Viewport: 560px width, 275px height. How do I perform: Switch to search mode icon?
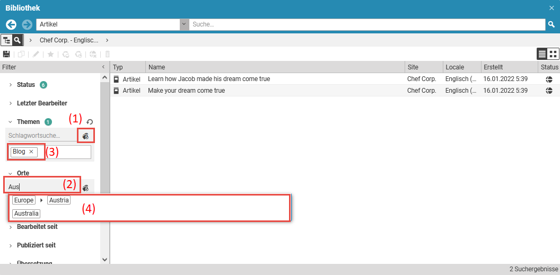click(17, 40)
